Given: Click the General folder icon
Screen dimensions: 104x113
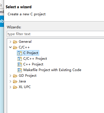Looking at the screenshot, I should click(x=15, y=42).
